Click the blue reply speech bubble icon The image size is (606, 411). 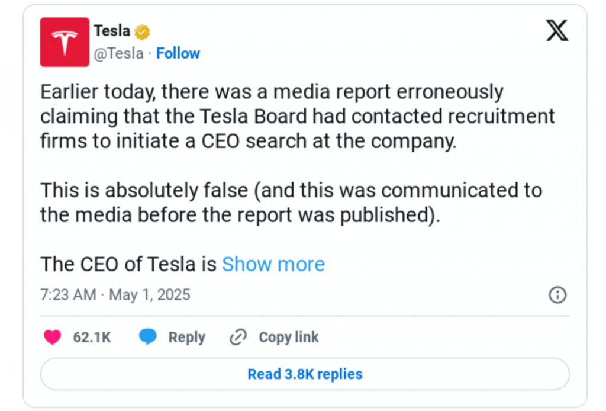point(148,338)
